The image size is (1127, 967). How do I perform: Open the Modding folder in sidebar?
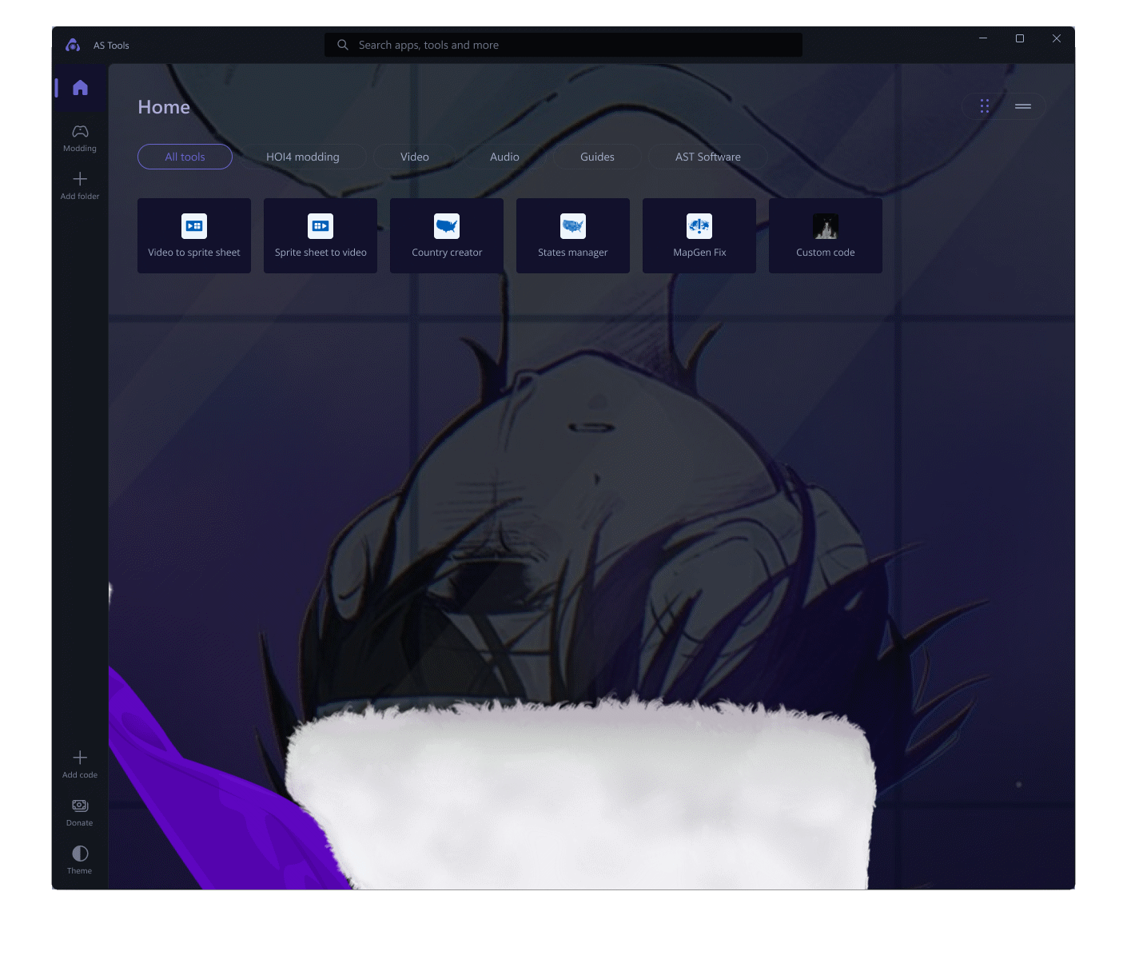pos(80,137)
